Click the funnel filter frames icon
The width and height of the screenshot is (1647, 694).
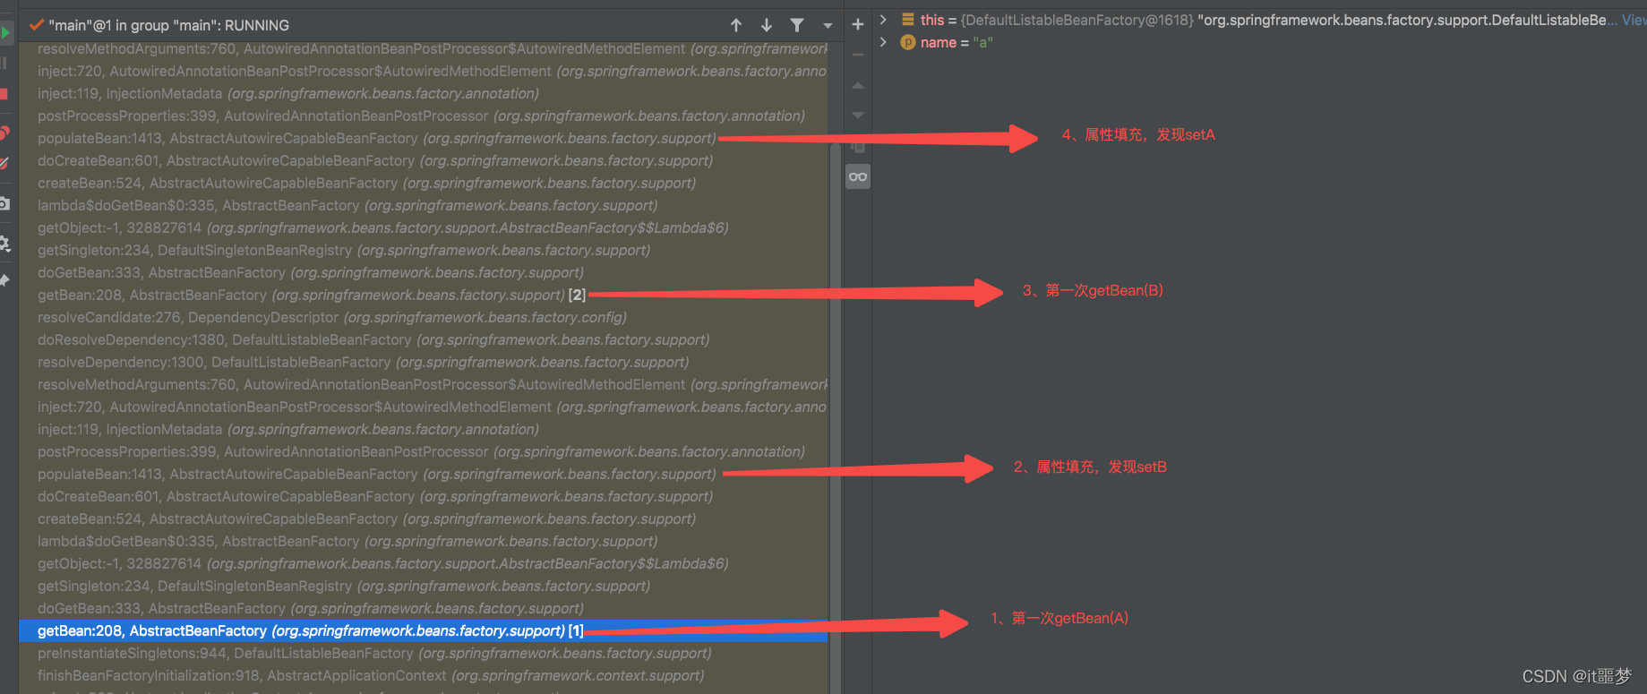click(x=797, y=25)
